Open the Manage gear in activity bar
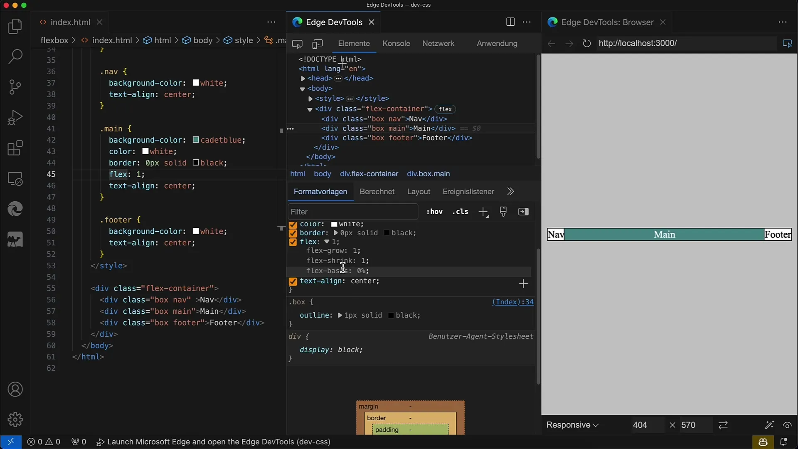The height and width of the screenshot is (449, 798). [15, 419]
